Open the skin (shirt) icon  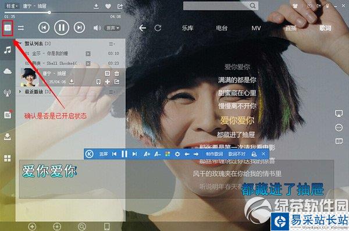(295, 6)
